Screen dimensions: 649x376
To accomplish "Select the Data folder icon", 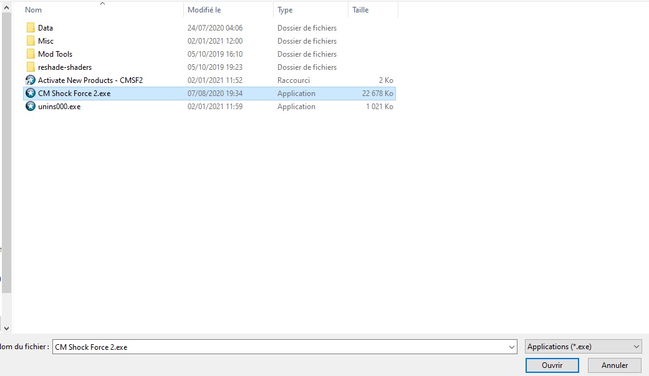I will point(30,27).
